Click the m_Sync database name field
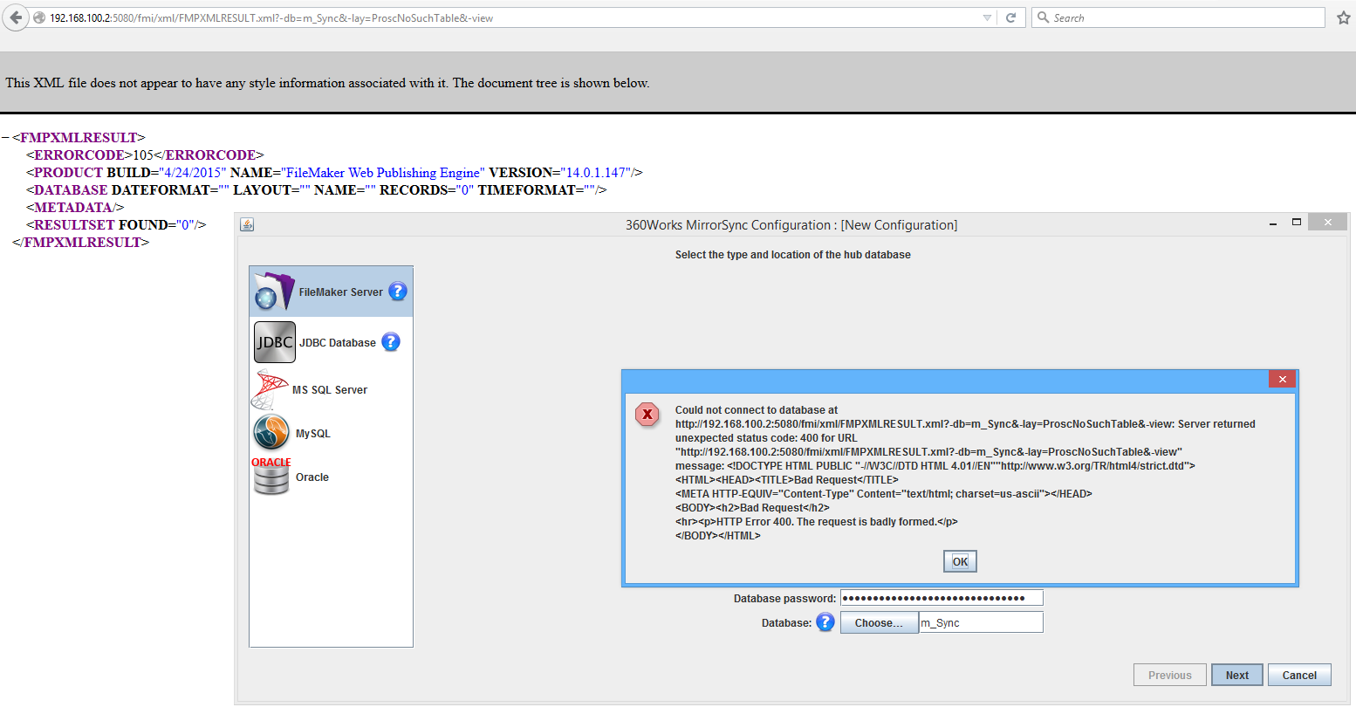The width and height of the screenshot is (1356, 714). click(981, 622)
